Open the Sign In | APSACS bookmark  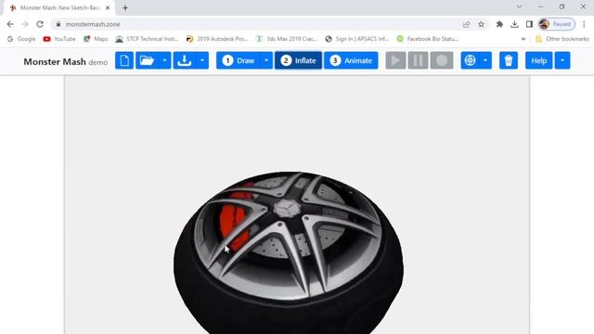(357, 39)
